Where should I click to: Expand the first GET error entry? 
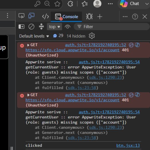[28, 45]
